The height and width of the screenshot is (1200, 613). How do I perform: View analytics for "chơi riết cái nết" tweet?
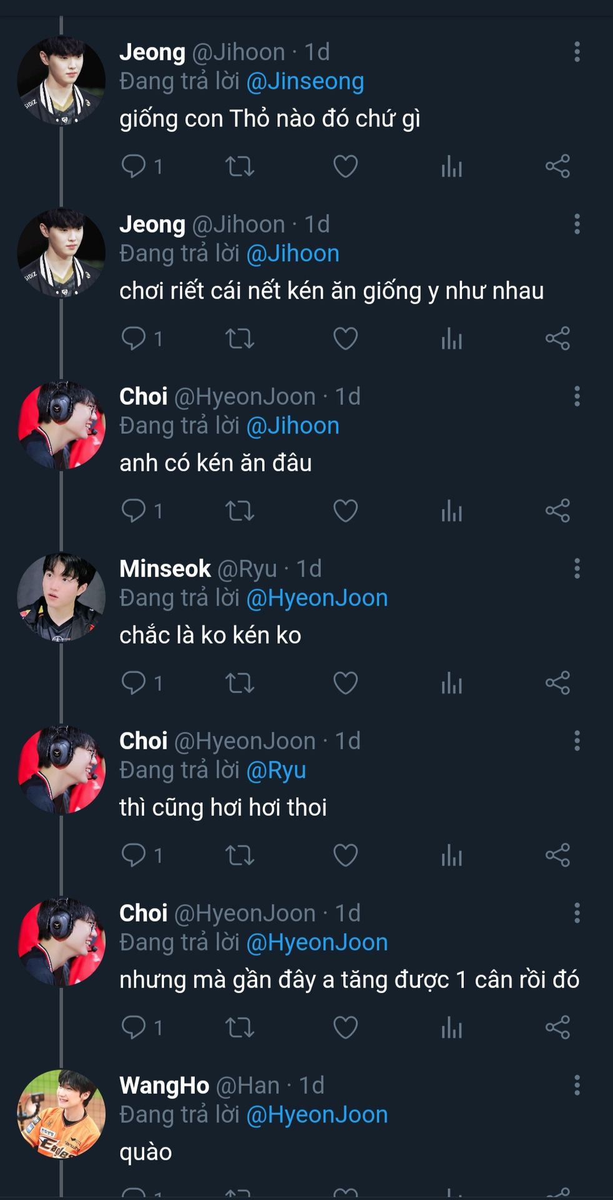451,339
